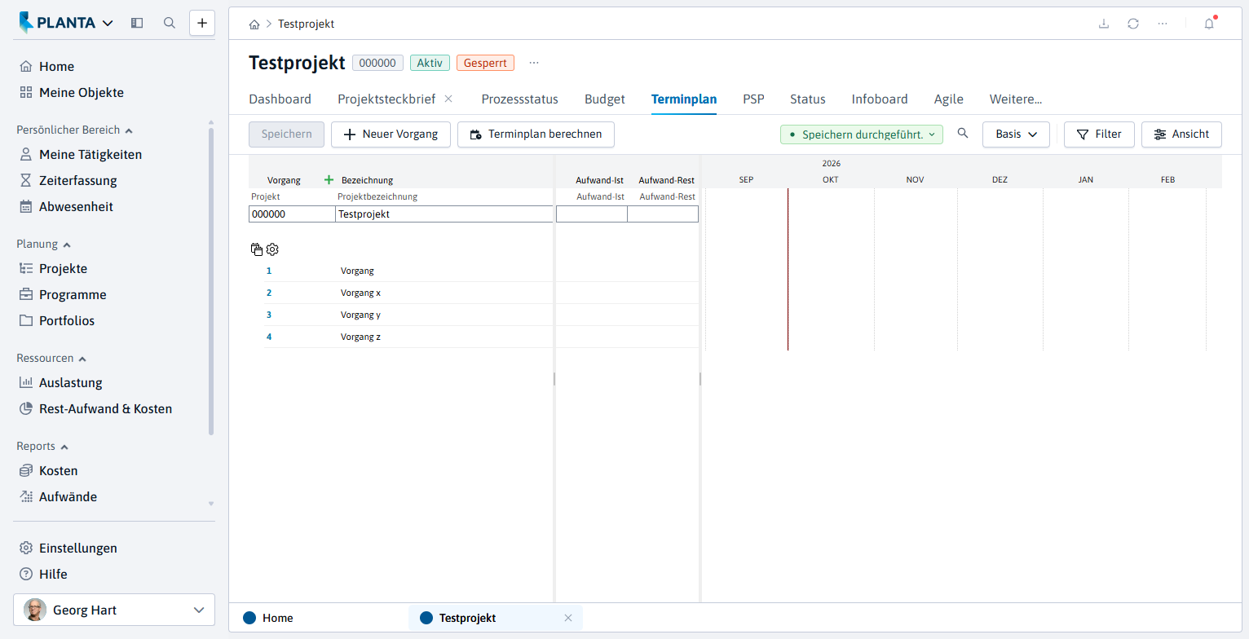Image resolution: width=1249 pixels, height=639 pixels.
Task: Click the gear icon above task list
Action: click(x=272, y=249)
